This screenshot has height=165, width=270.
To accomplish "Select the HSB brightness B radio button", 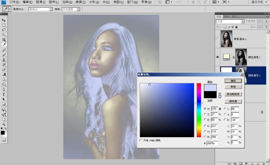I will click(205, 120).
